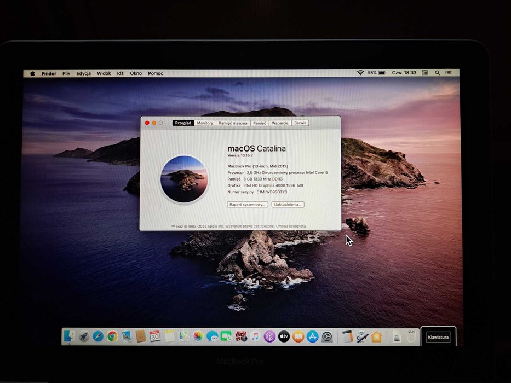
Task: Click the Uaktualnienia button
Action: [288, 205]
